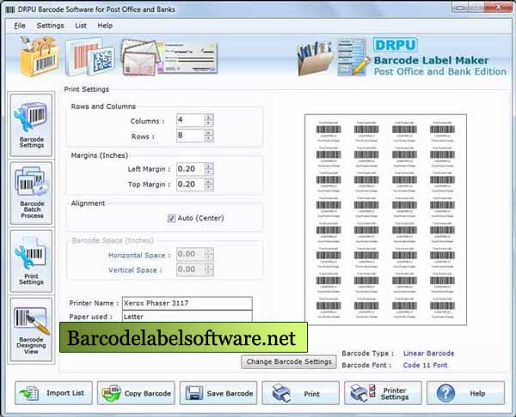This screenshot has height=417, width=516.
Task: Click the mail envelopes header icon
Action: click(140, 57)
